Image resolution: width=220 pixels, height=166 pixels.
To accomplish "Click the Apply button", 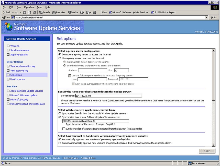I will [207, 151].
